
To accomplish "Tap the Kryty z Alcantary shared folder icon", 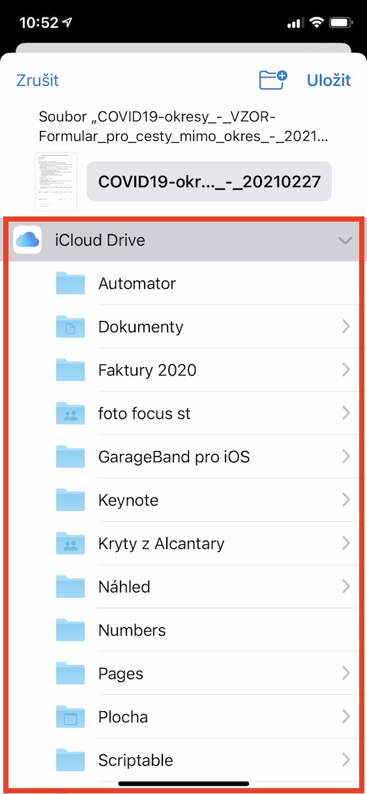I will click(70, 544).
